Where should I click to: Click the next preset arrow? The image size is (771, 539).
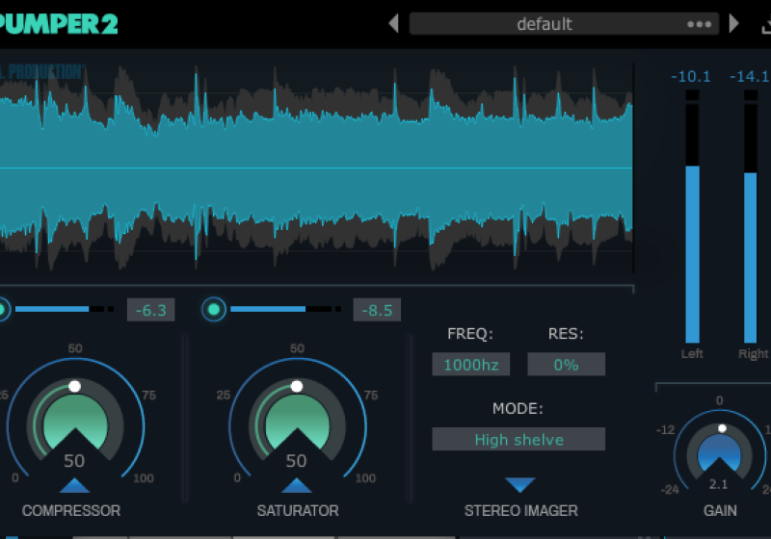(734, 23)
